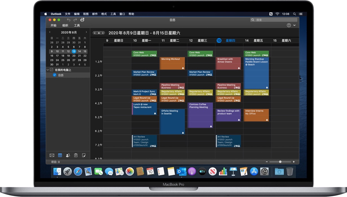Open the 工具 menu in the menu bar
Screen dimensions: 347x197
(113, 14)
